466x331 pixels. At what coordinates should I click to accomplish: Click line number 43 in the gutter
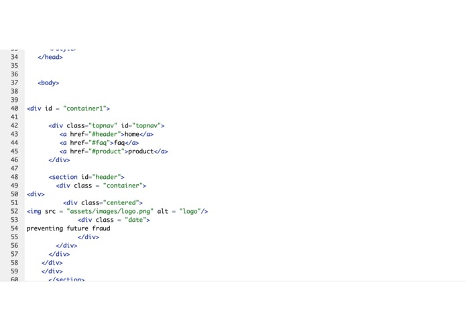click(x=14, y=134)
